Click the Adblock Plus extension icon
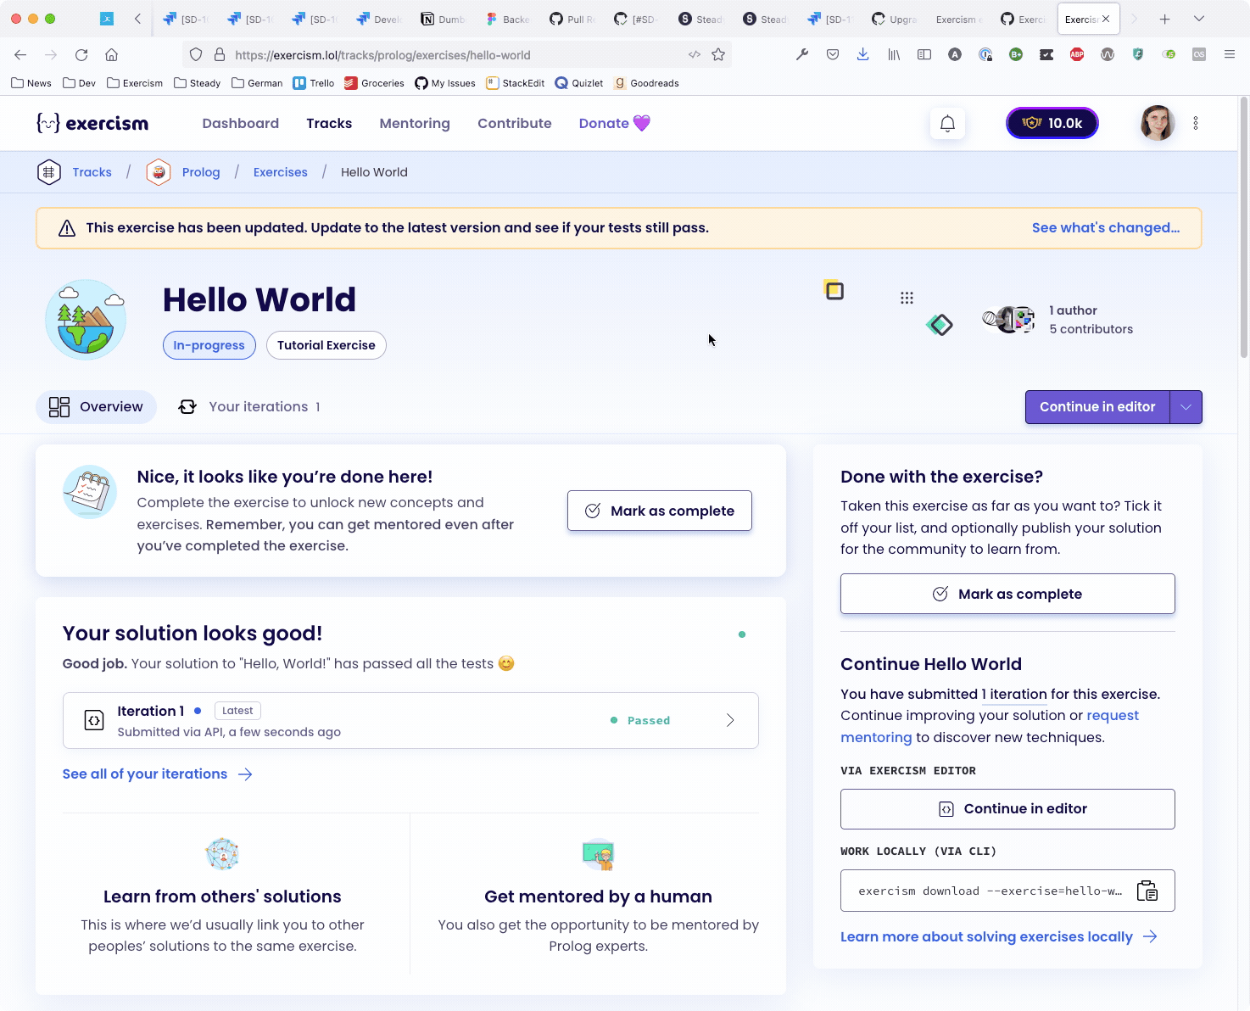The width and height of the screenshot is (1250, 1011). pyautogui.click(x=1077, y=55)
